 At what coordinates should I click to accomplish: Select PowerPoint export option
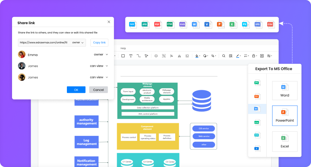[285, 116]
